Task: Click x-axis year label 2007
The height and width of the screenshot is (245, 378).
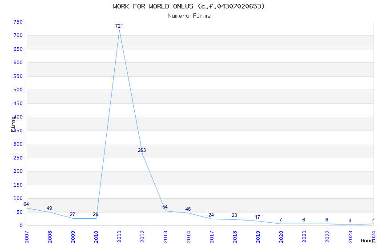Action: [27, 237]
